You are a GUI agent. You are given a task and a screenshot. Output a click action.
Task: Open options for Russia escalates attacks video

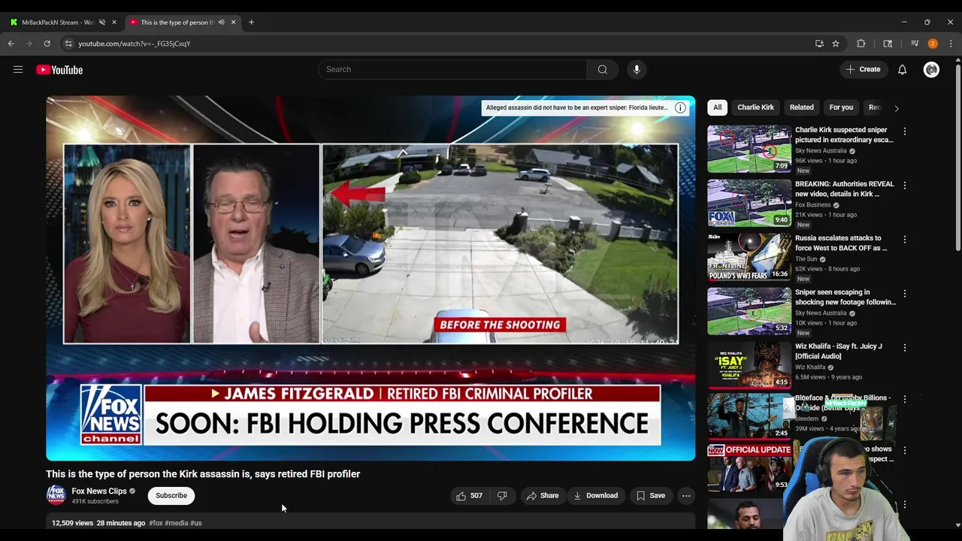[905, 240]
